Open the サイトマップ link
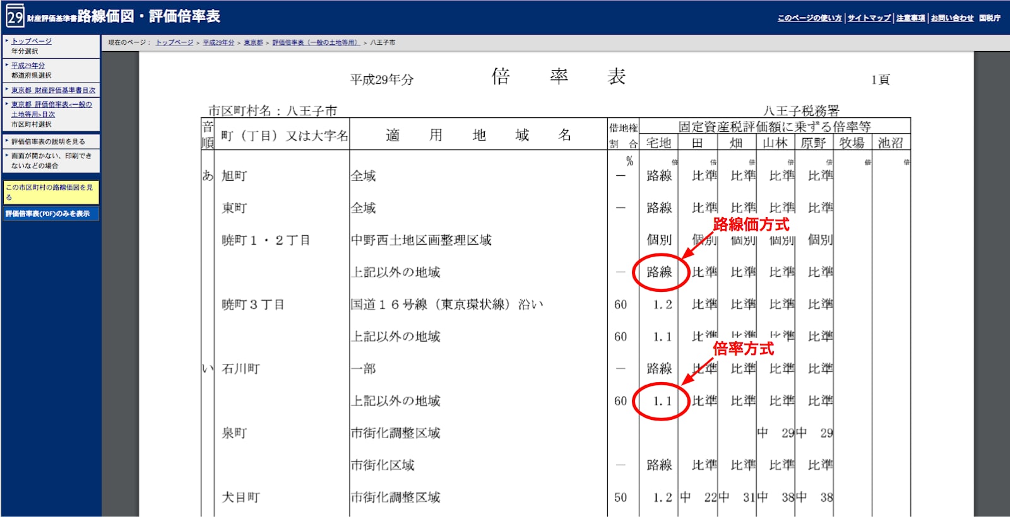Viewport: 1010px width, 517px height. coord(869,18)
